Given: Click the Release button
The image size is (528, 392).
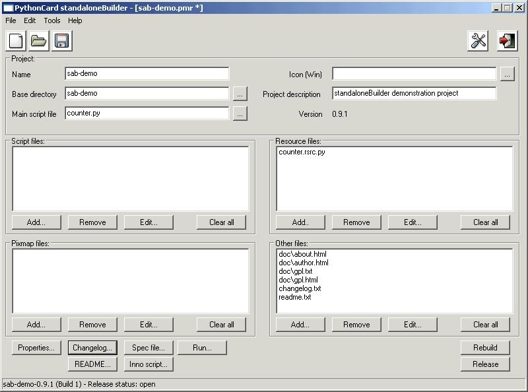Looking at the screenshot, I should click(x=485, y=364).
